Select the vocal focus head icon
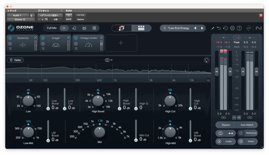The height and width of the screenshot is (155, 269). [x=74, y=28]
